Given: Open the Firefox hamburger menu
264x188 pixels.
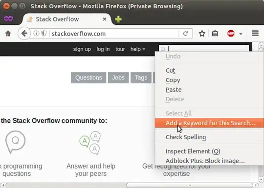Looking at the screenshot, I should click(255, 33).
